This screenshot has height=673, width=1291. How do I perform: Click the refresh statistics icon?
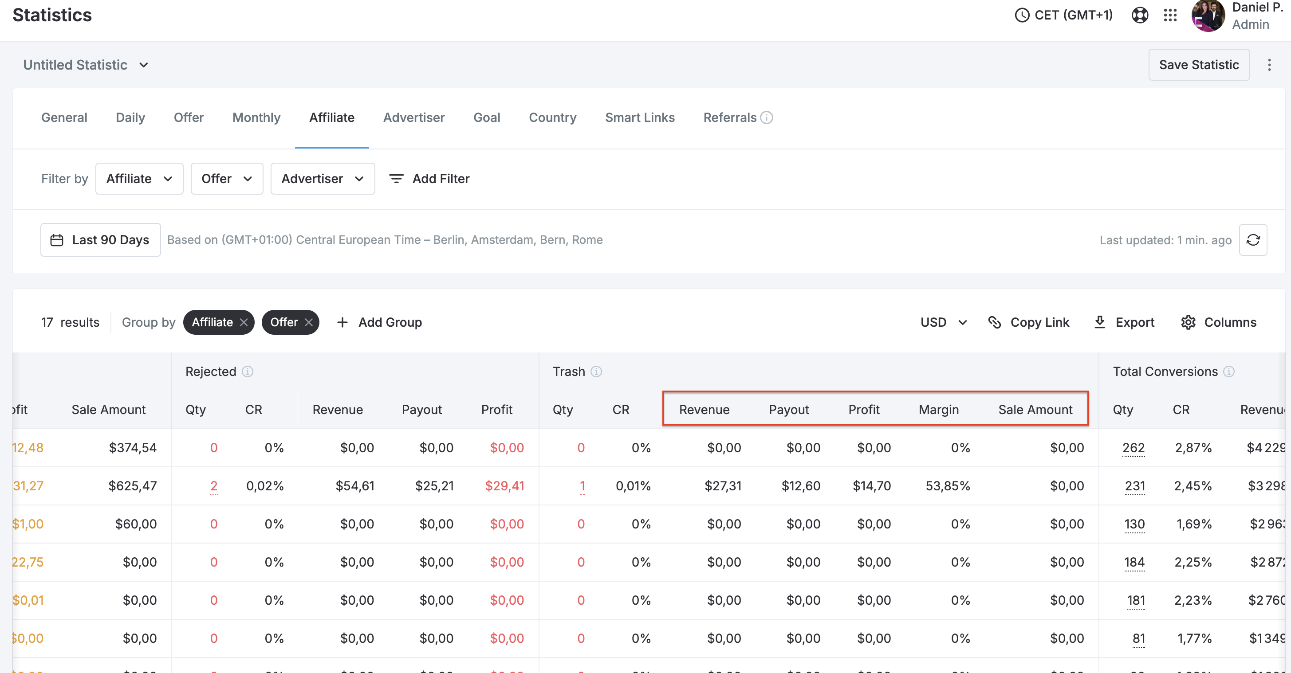point(1252,240)
